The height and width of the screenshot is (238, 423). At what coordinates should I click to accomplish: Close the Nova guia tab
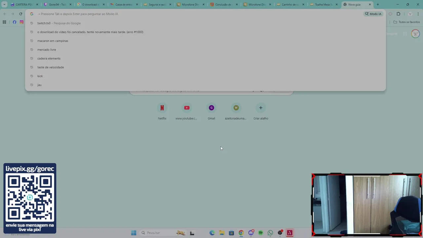pos(370,5)
